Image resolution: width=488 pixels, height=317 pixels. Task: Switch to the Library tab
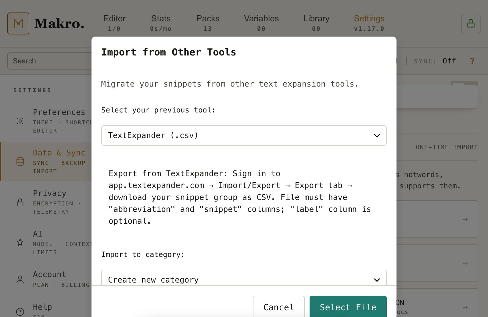(316, 23)
